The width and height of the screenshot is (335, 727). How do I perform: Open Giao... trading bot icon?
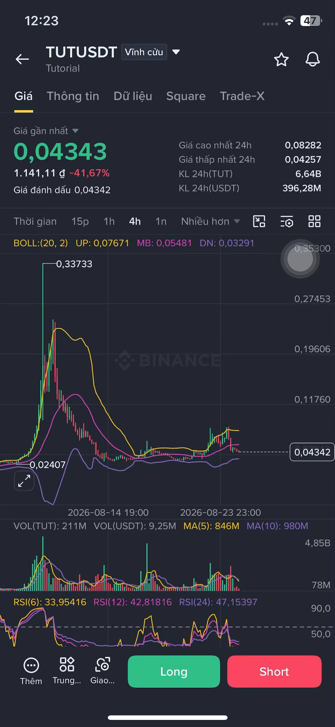point(102,671)
